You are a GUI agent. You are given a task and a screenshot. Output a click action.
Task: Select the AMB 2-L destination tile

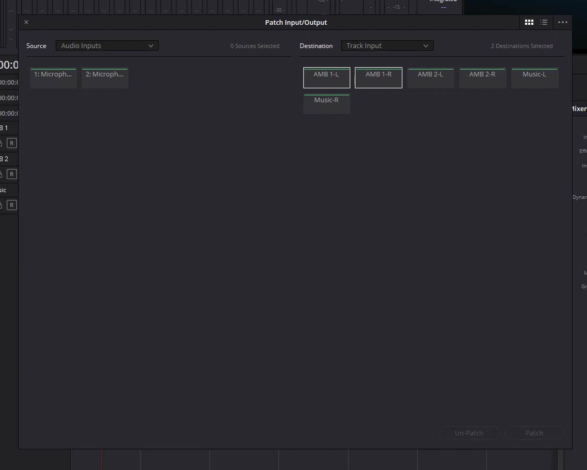pos(430,77)
